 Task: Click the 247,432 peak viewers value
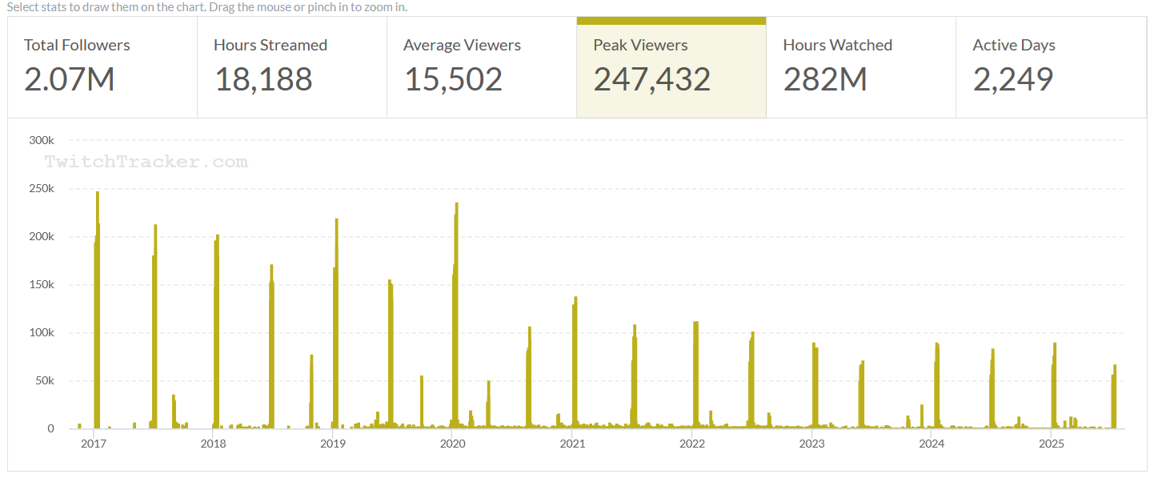651,79
